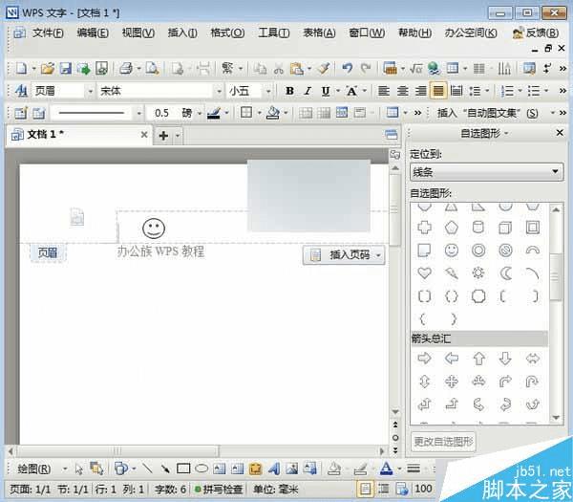Select the left-right double arrow autoshape
573x502 pixels.
533,359
